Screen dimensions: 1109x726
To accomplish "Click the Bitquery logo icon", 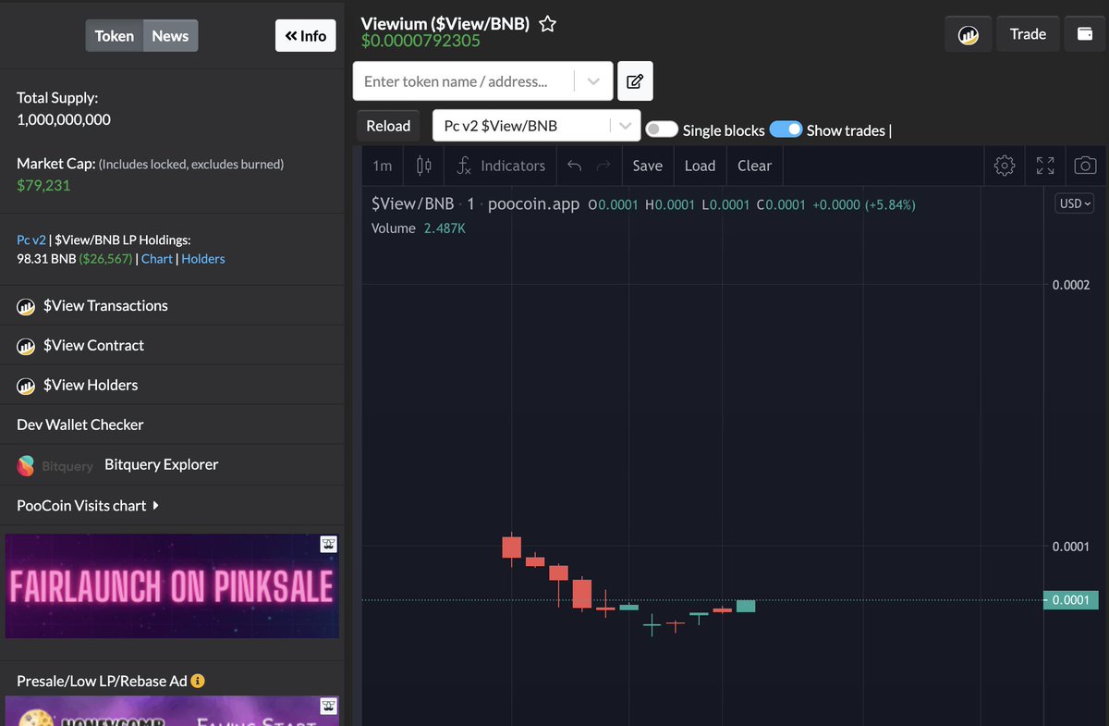I will [x=26, y=465].
